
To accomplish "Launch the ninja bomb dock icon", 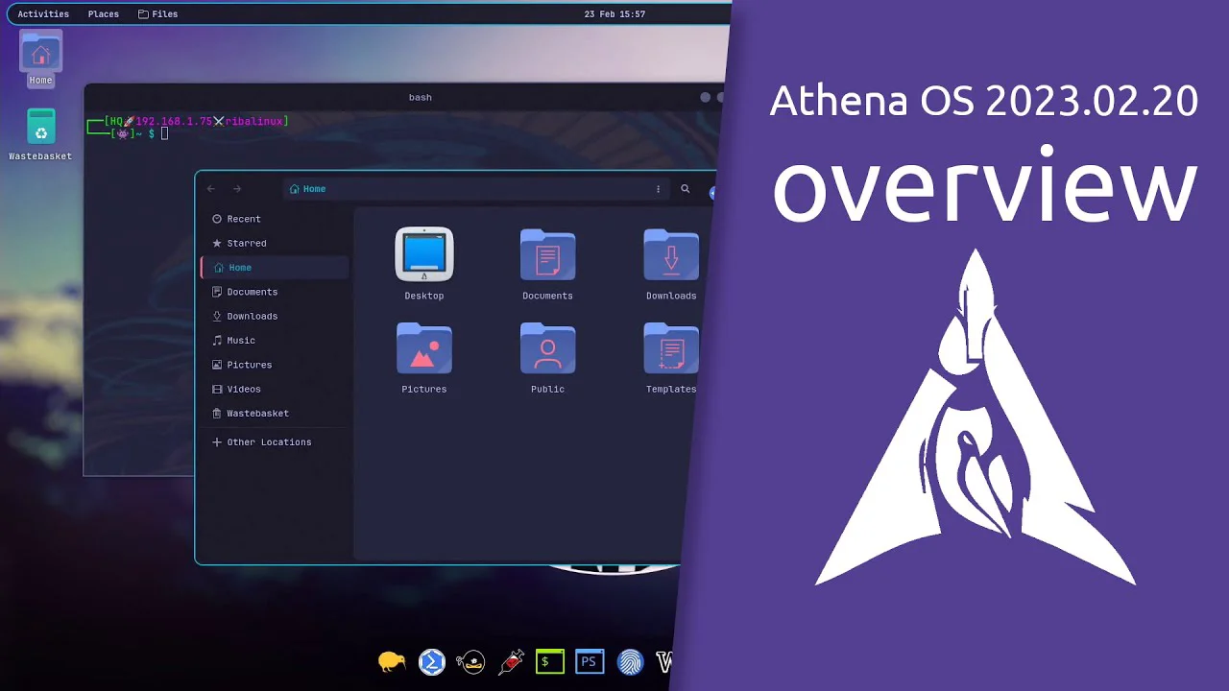I will click(x=470, y=661).
